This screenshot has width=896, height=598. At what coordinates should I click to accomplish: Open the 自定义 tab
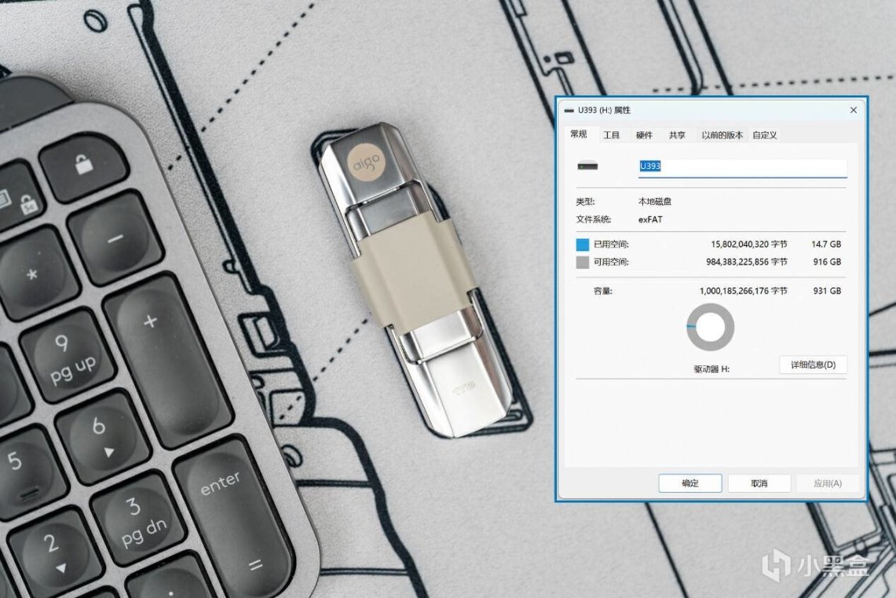[765, 135]
